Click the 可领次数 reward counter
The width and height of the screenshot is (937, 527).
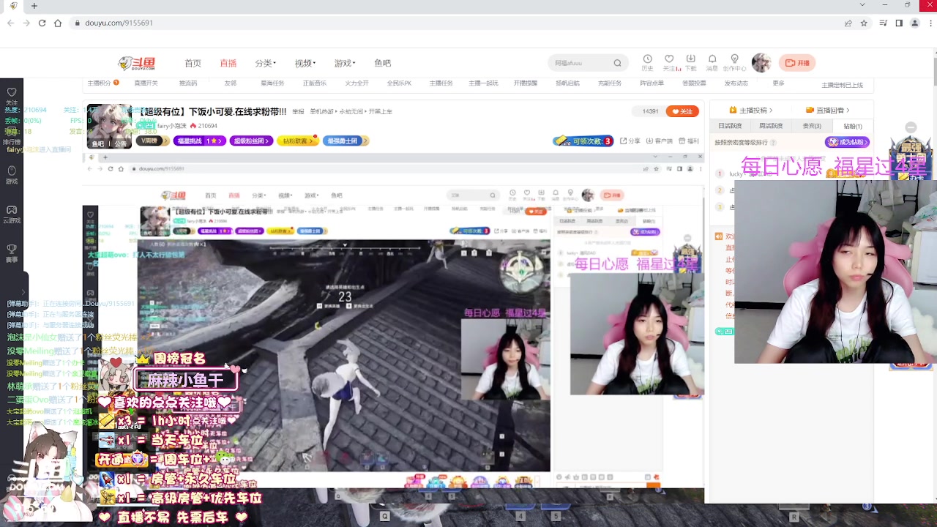click(x=583, y=141)
